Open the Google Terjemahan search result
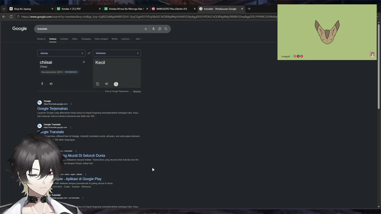The width and height of the screenshot is (381, 214). (52, 108)
